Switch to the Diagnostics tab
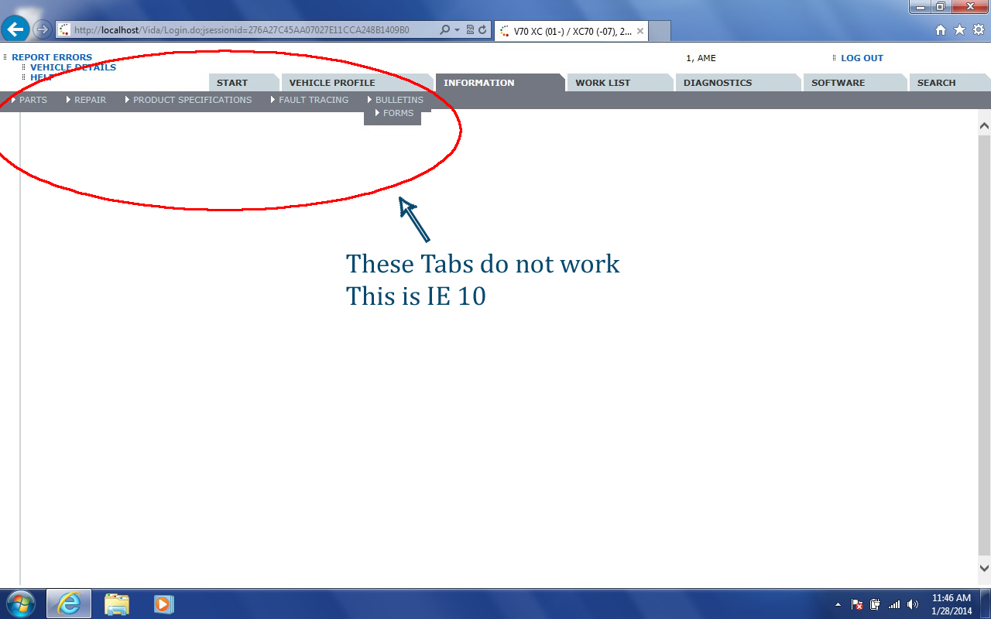The image size is (991, 619). coord(717,83)
